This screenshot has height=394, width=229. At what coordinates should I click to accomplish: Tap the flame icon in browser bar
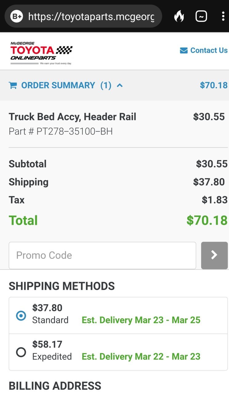point(179,16)
